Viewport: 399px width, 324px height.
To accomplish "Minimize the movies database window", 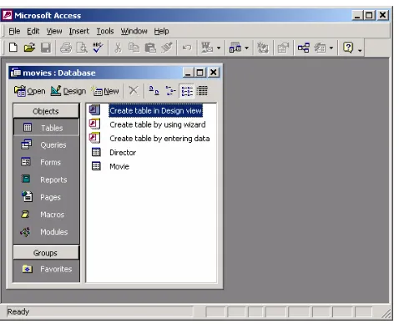I will pyautogui.click(x=189, y=73).
